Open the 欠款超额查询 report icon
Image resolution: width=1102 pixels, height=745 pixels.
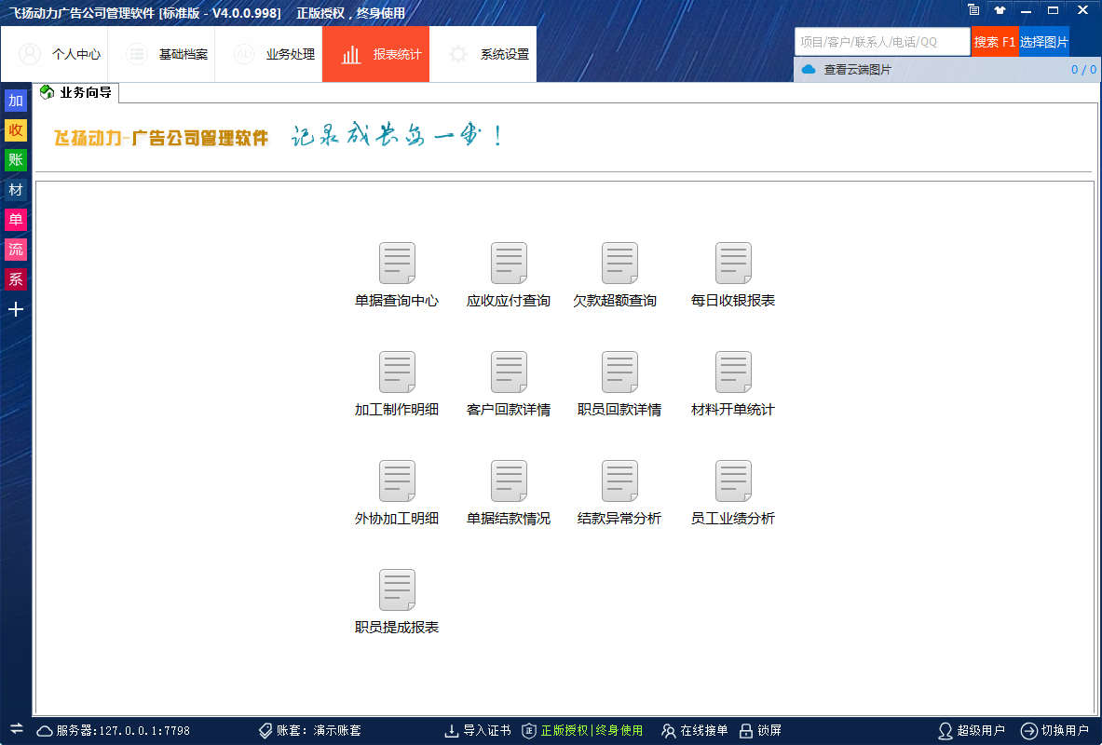click(x=619, y=264)
